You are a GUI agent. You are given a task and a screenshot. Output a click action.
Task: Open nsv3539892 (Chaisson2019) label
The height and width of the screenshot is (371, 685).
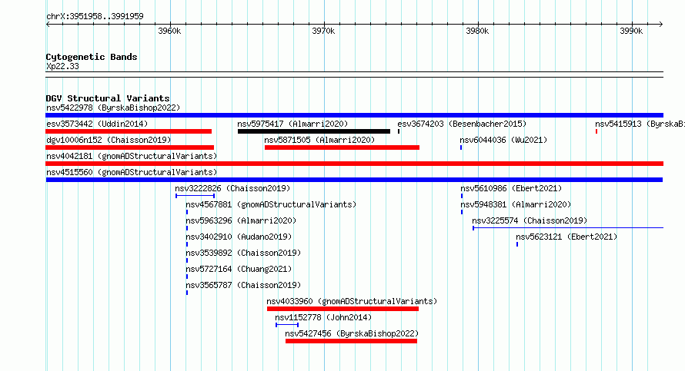point(243,253)
